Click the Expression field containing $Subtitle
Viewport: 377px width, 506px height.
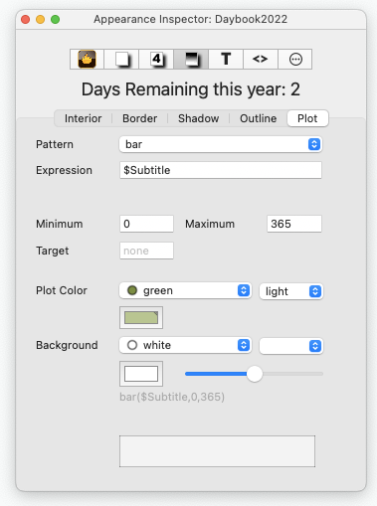221,170
